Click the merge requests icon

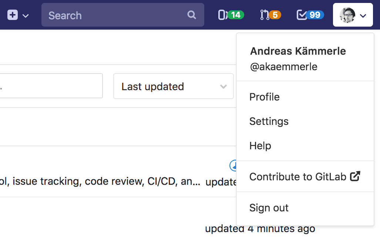(264, 14)
